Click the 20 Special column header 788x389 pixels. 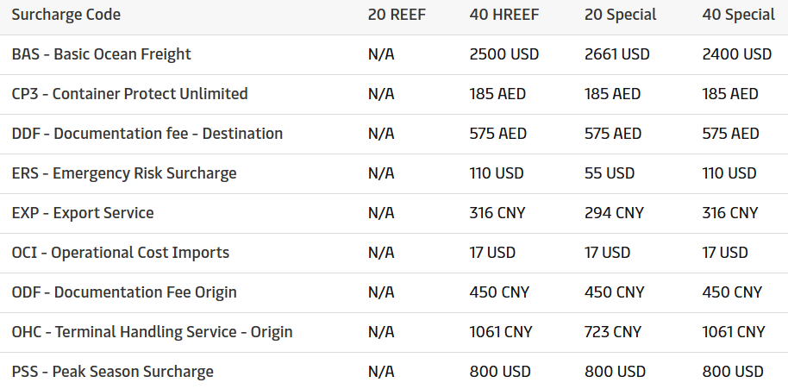tap(620, 15)
